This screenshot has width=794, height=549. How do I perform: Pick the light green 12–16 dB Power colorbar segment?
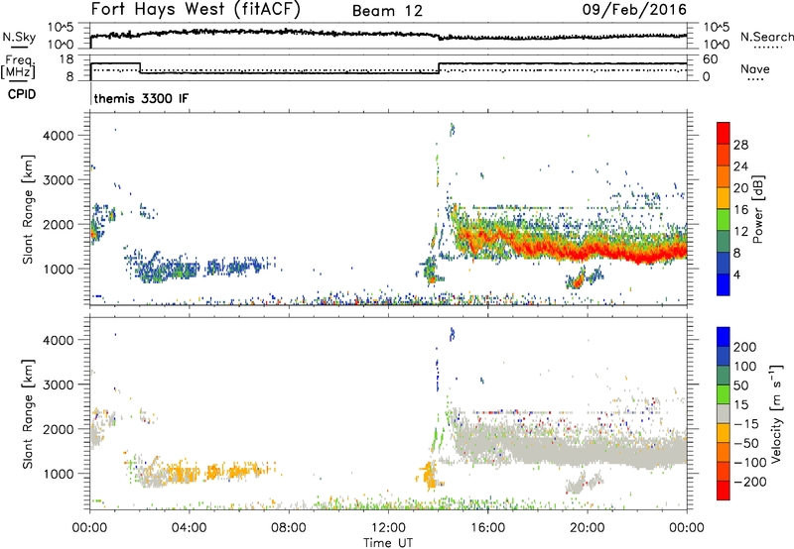click(x=724, y=220)
